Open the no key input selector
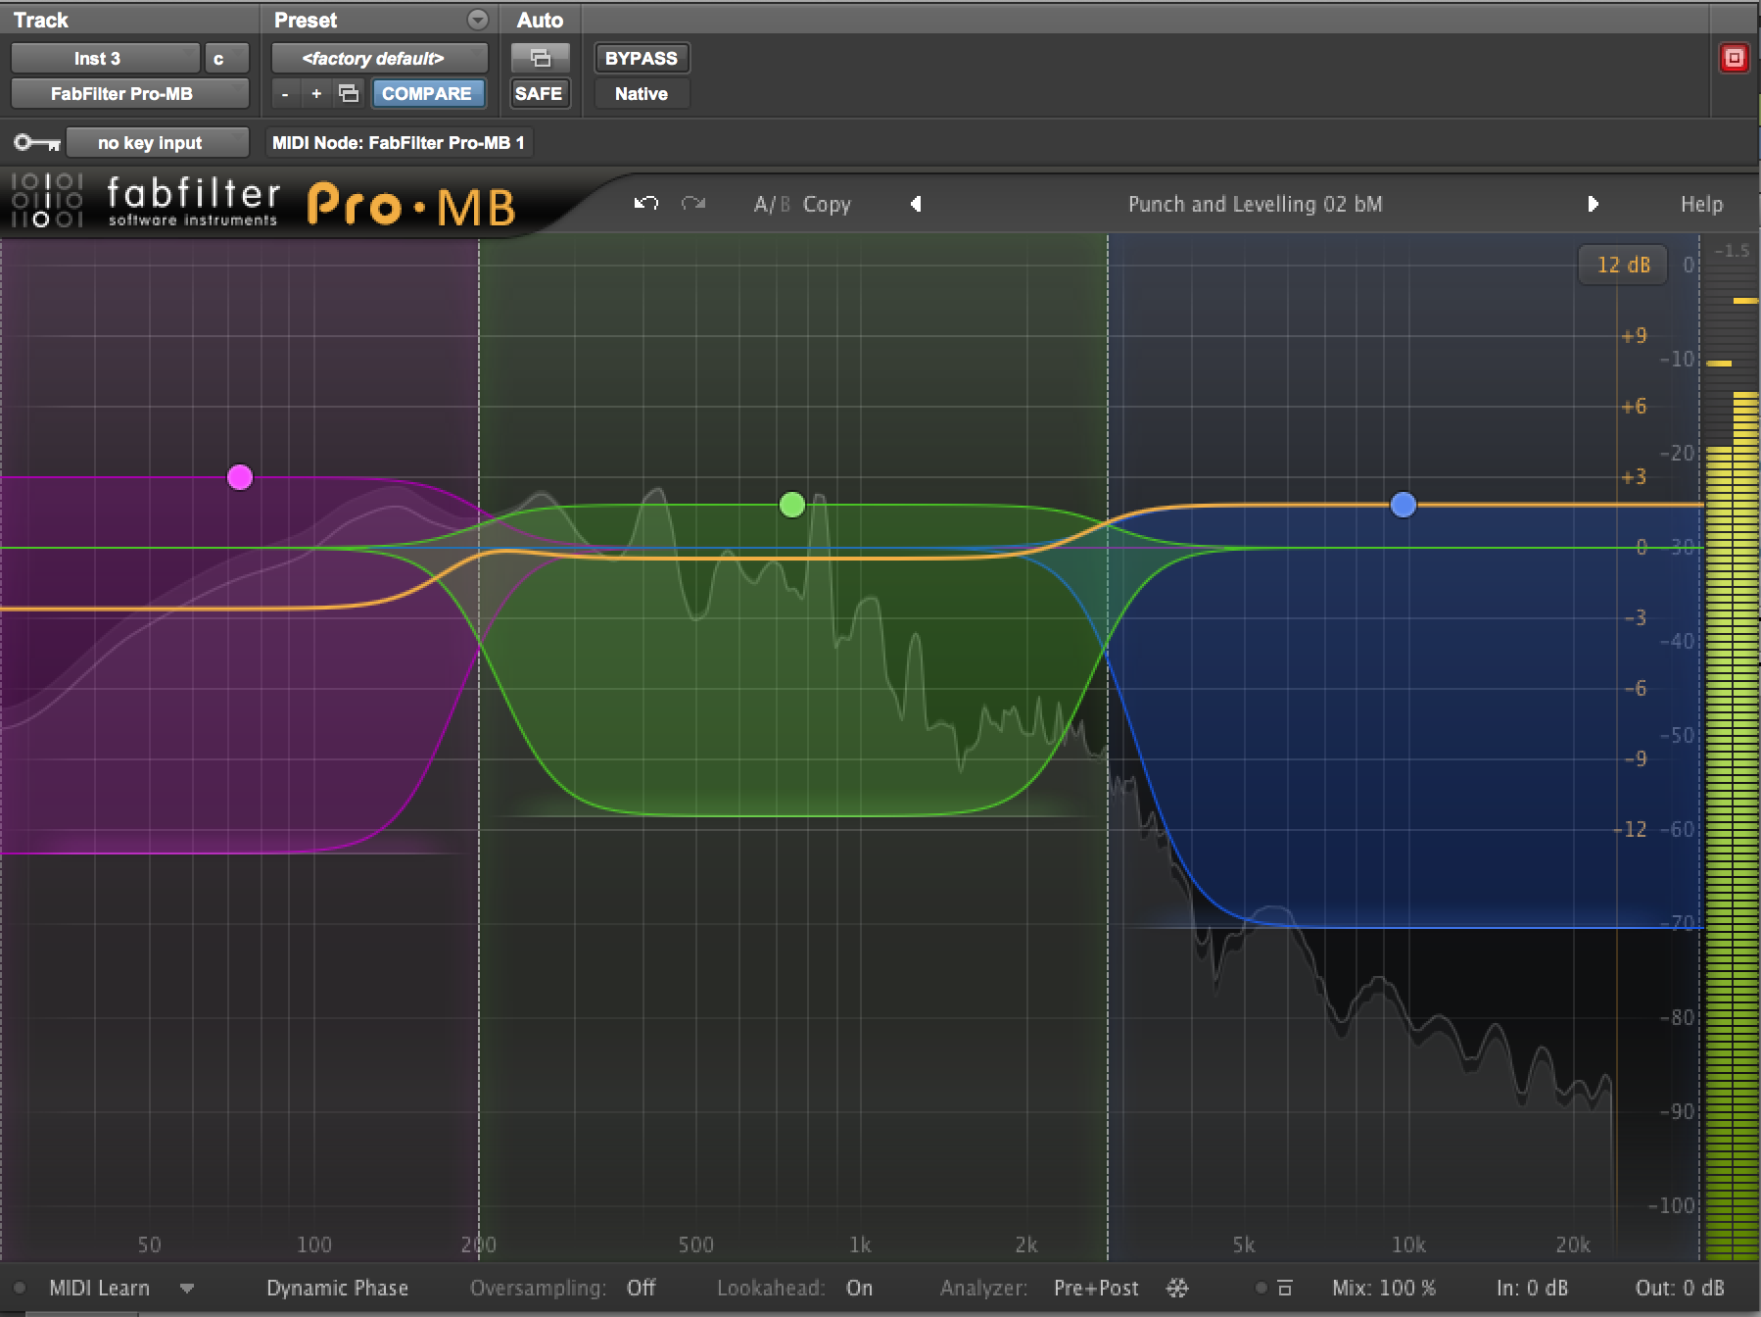 (157, 143)
